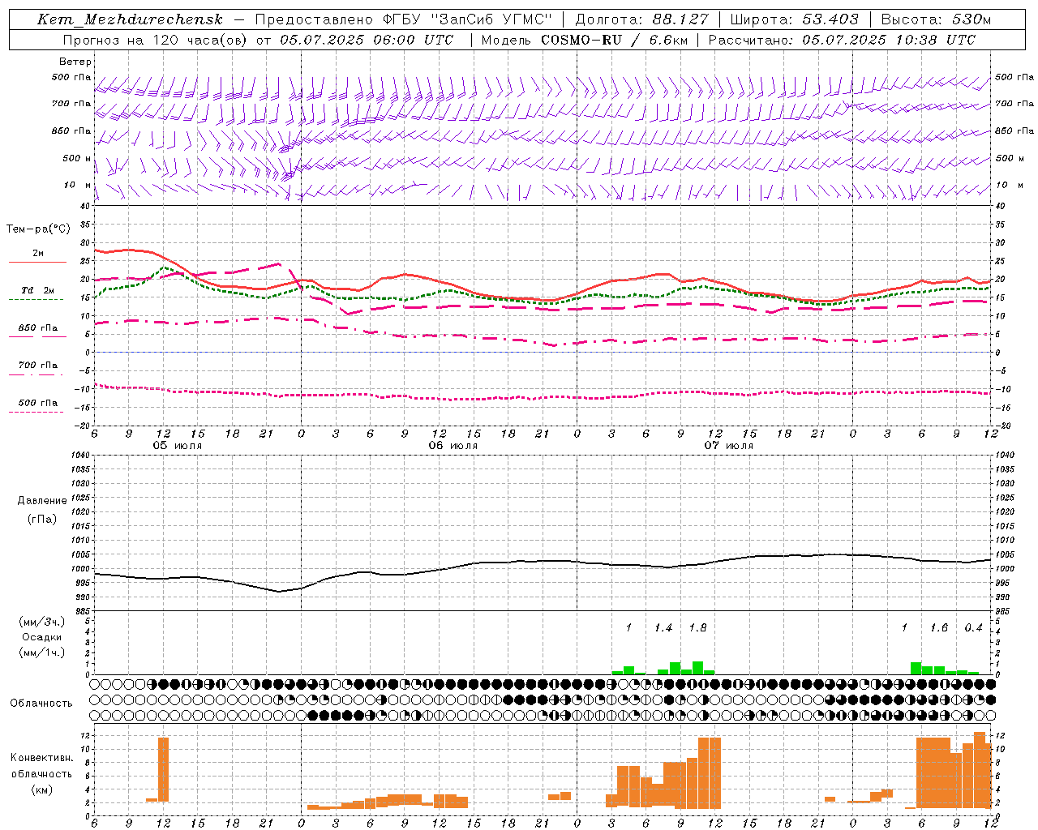
Task: Select the 1.8 precipitation total
Action: click(x=697, y=627)
